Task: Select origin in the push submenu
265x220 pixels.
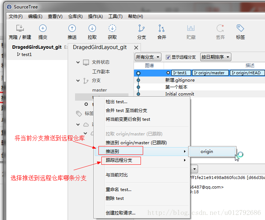Action: [212, 152]
